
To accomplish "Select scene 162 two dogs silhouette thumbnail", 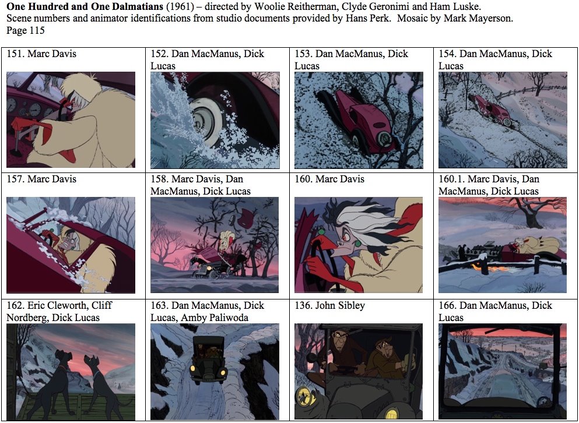I will 71,372.
